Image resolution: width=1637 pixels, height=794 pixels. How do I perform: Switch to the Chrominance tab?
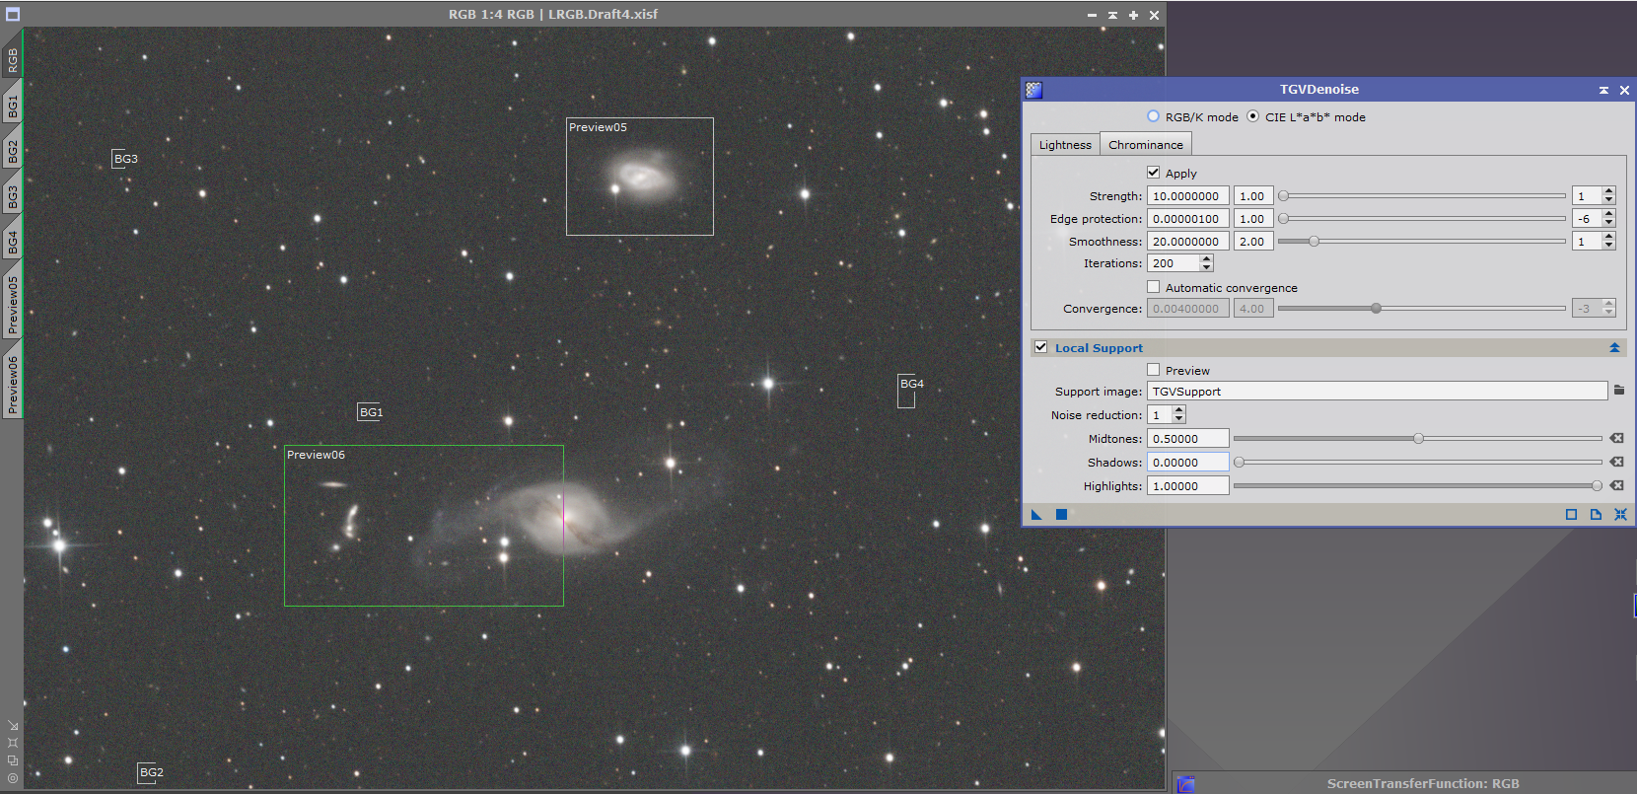(1145, 145)
